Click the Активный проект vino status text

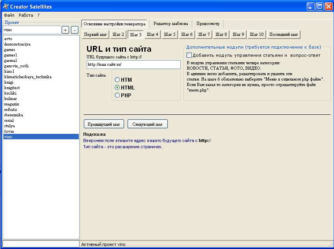tap(103, 244)
